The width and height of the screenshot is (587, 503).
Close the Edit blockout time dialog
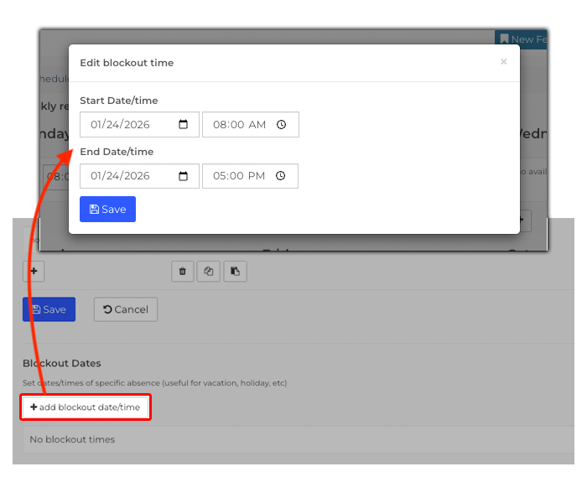[x=503, y=62]
